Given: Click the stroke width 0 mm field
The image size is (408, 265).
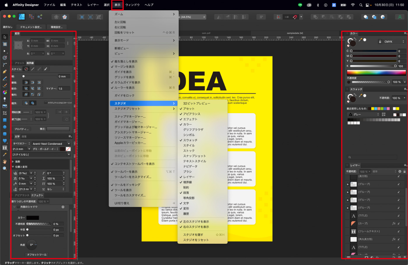Looking at the screenshot, I should (x=64, y=76).
